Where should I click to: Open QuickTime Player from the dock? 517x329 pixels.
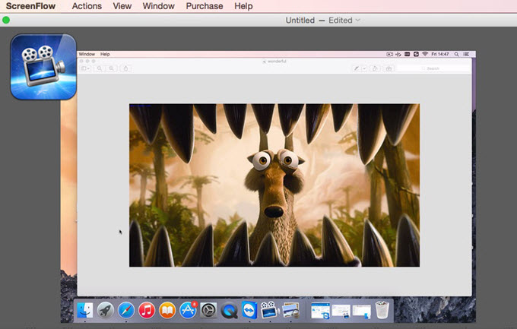coord(229,310)
